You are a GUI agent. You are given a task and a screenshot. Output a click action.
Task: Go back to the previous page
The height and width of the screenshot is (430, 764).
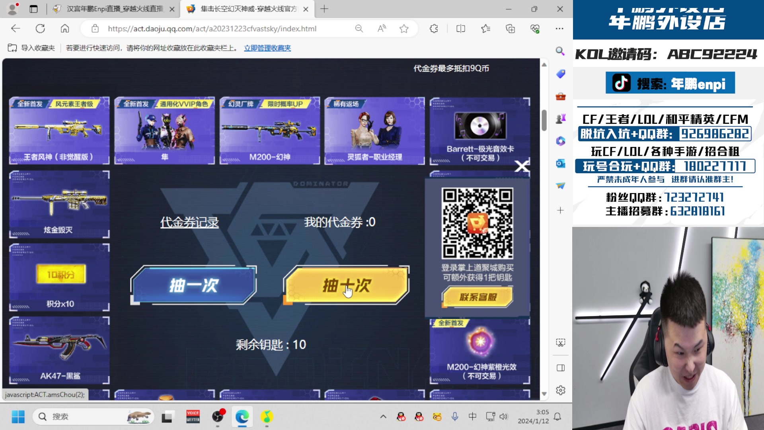[x=16, y=29]
